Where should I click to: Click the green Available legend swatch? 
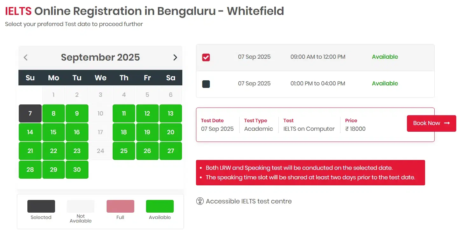pyautogui.click(x=160, y=206)
